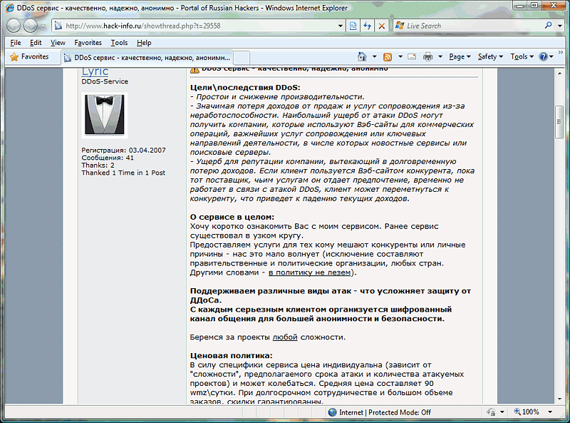Click the 'Цели\последствия DDoS:' heading
Viewport: 570px width, 423px height.
click(x=245, y=88)
